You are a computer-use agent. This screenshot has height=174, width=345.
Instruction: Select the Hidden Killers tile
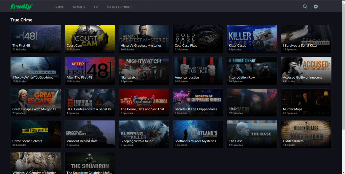coord(306,134)
